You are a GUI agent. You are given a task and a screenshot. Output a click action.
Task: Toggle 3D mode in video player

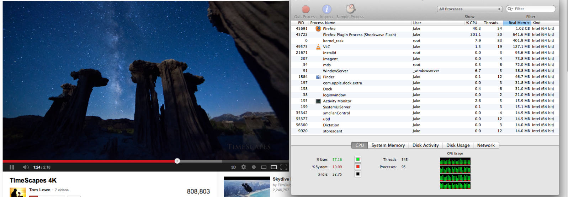[x=233, y=167]
